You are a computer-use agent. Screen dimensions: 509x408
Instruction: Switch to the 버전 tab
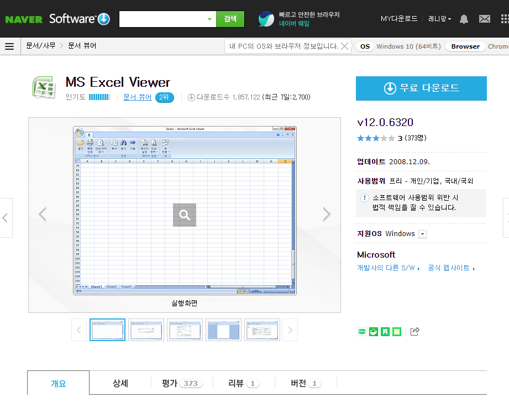(x=306, y=383)
